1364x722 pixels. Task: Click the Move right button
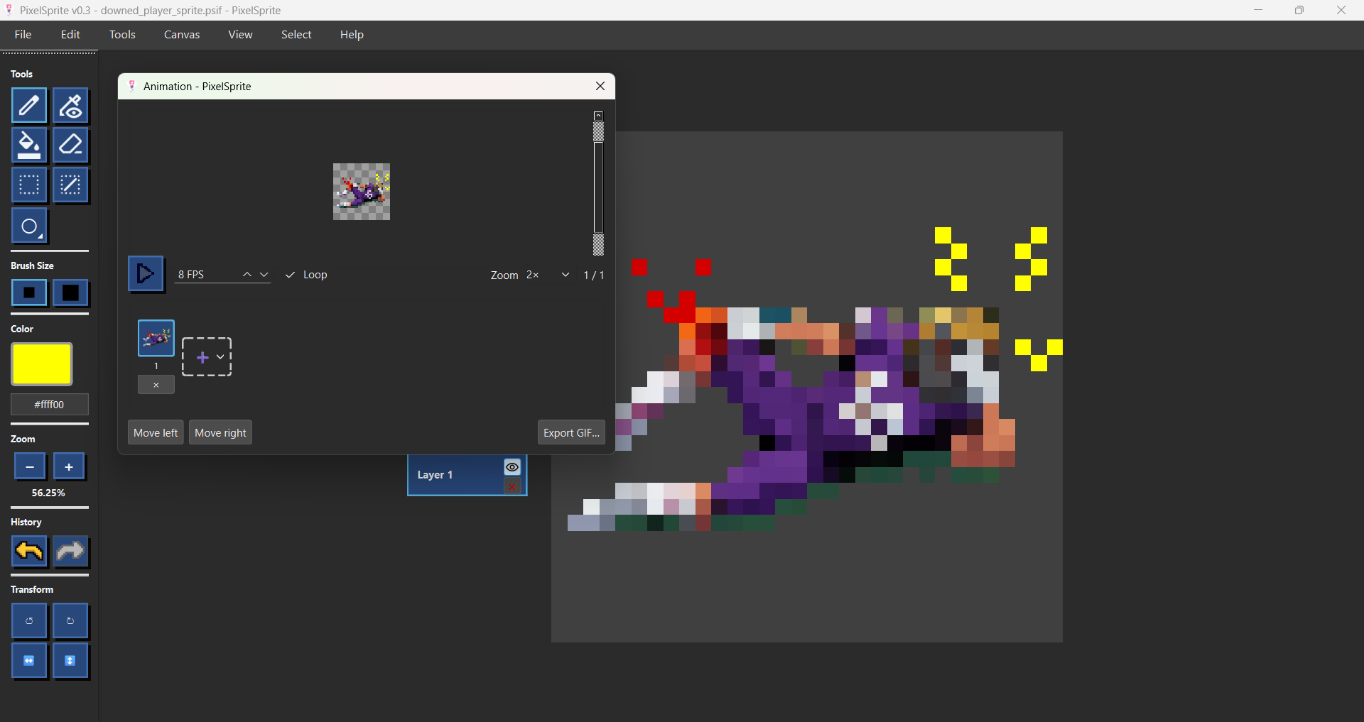220,432
